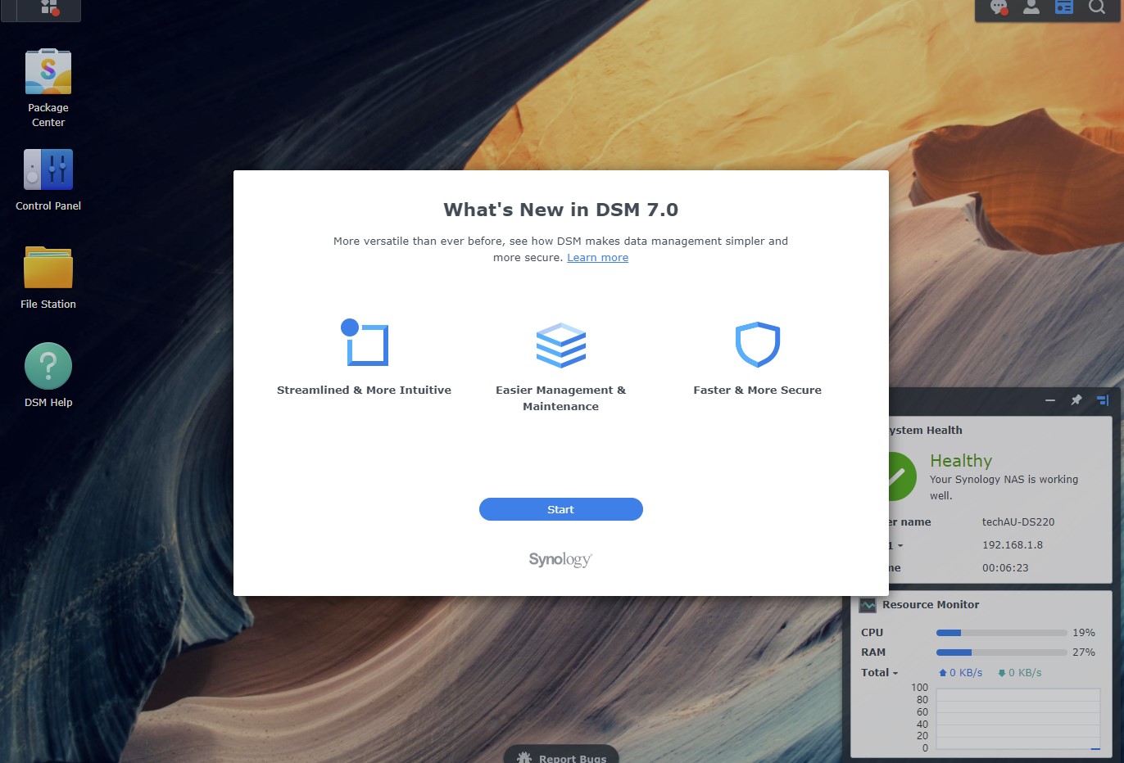Click the RAM 27% value
This screenshot has height=763, width=1124.
(1084, 652)
